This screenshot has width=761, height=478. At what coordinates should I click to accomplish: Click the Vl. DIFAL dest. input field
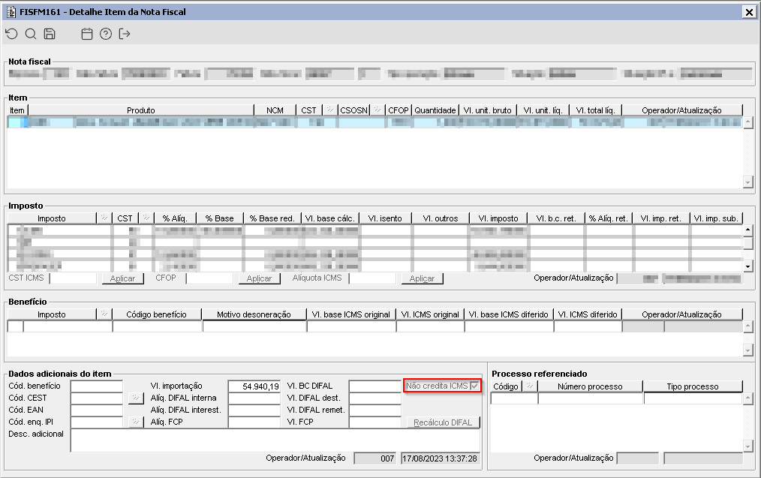point(375,398)
